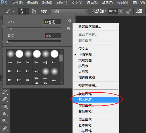Screen dimensions: 146x133
Task: Click the Photoshop Ps logo icon
Action: pos(4,2)
